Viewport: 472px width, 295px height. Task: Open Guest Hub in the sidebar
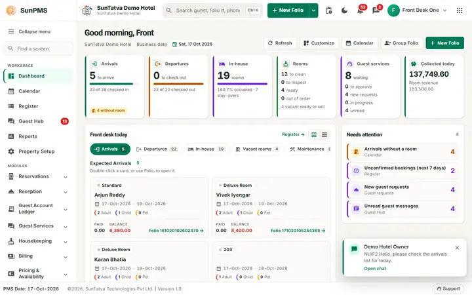click(38, 121)
